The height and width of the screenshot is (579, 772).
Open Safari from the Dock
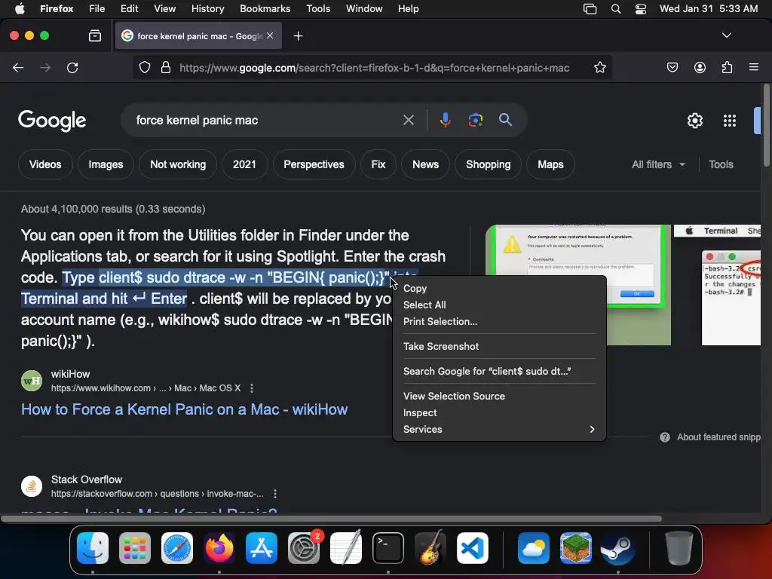[x=177, y=548]
